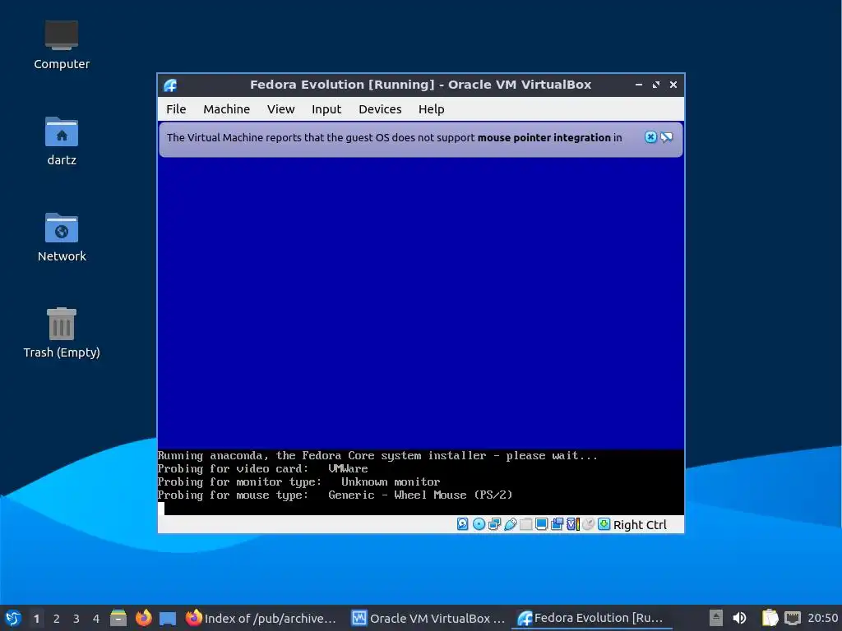This screenshot has height=631, width=842.
Task: Click the 'Running anaconda' installer text line
Action: click(x=377, y=455)
